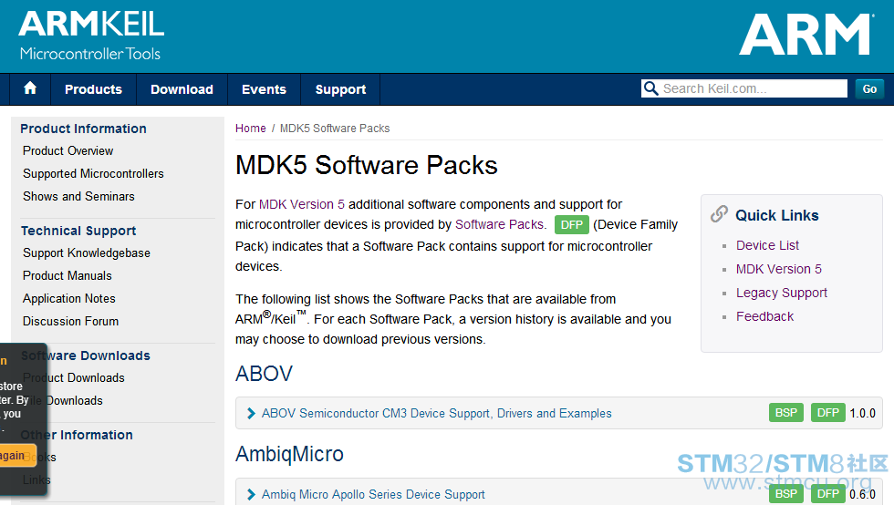
Task: Open the Events menu
Action: pyautogui.click(x=264, y=89)
